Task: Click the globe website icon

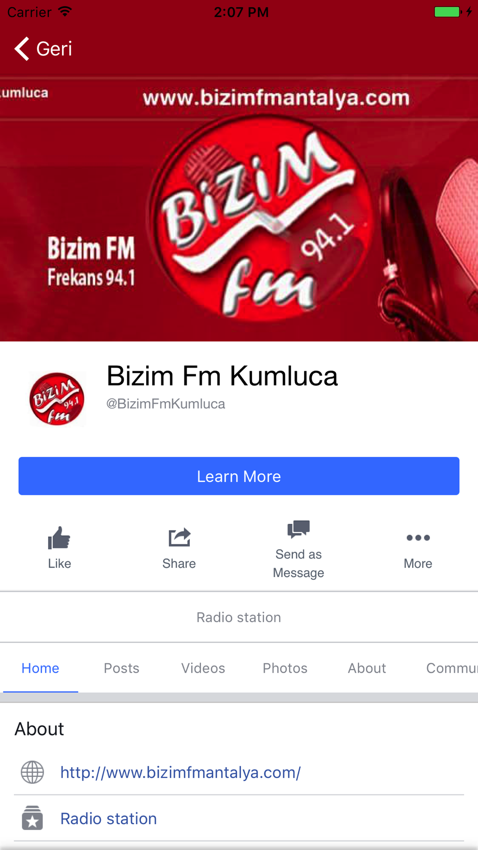Action: [x=33, y=772]
